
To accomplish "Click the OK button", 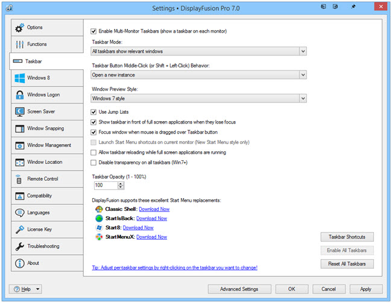I will coord(292,289).
